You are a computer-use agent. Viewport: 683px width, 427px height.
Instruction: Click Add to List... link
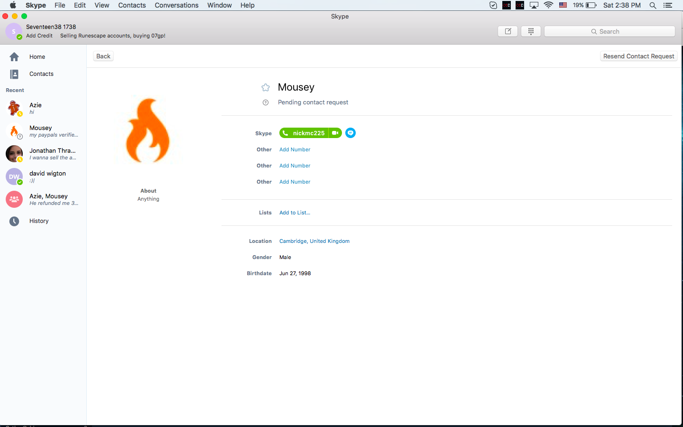pos(295,213)
